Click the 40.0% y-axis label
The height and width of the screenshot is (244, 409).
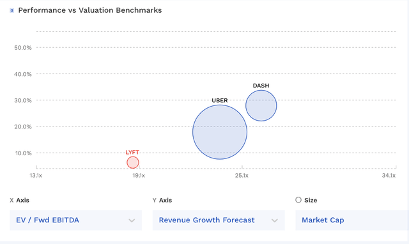click(x=23, y=74)
